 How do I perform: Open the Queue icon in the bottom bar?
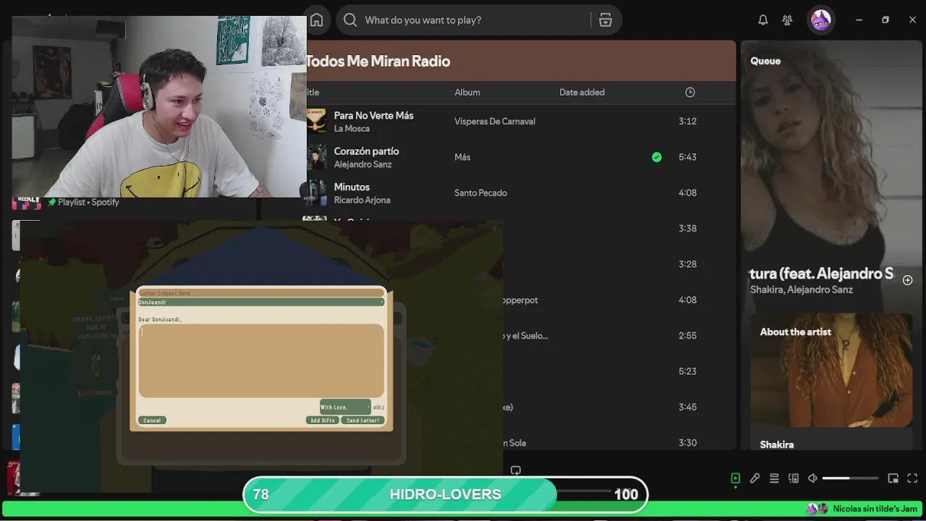click(x=774, y=478)
